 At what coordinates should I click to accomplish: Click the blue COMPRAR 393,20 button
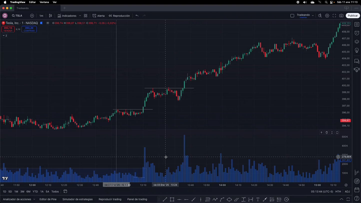pos(29,29)
